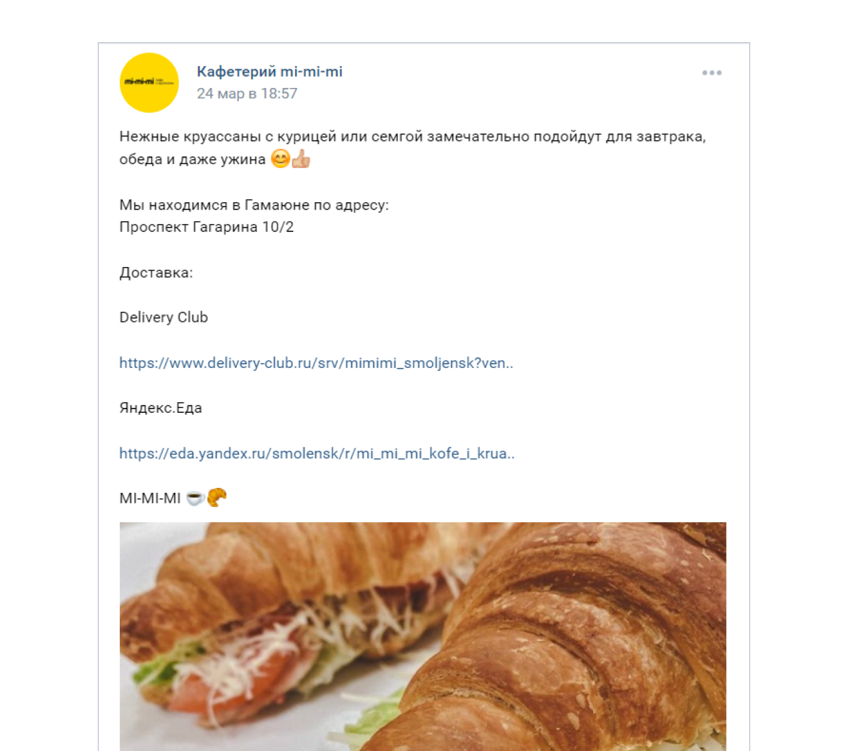Click the croissant emoji at the post end
The image size is (848, 751).
pos(216,497)
